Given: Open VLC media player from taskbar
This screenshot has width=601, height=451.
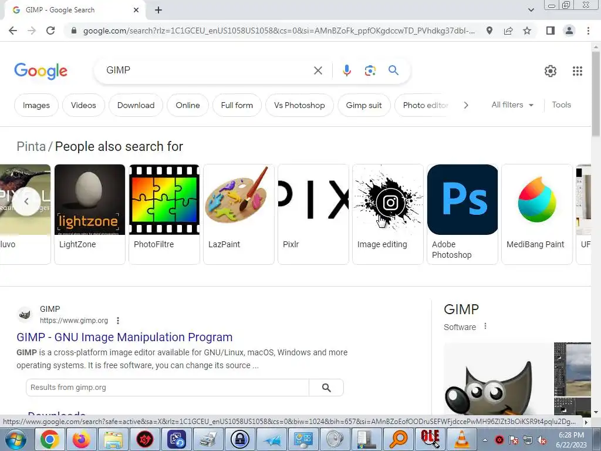Looking at the screenshot, I should click(461, 439).
